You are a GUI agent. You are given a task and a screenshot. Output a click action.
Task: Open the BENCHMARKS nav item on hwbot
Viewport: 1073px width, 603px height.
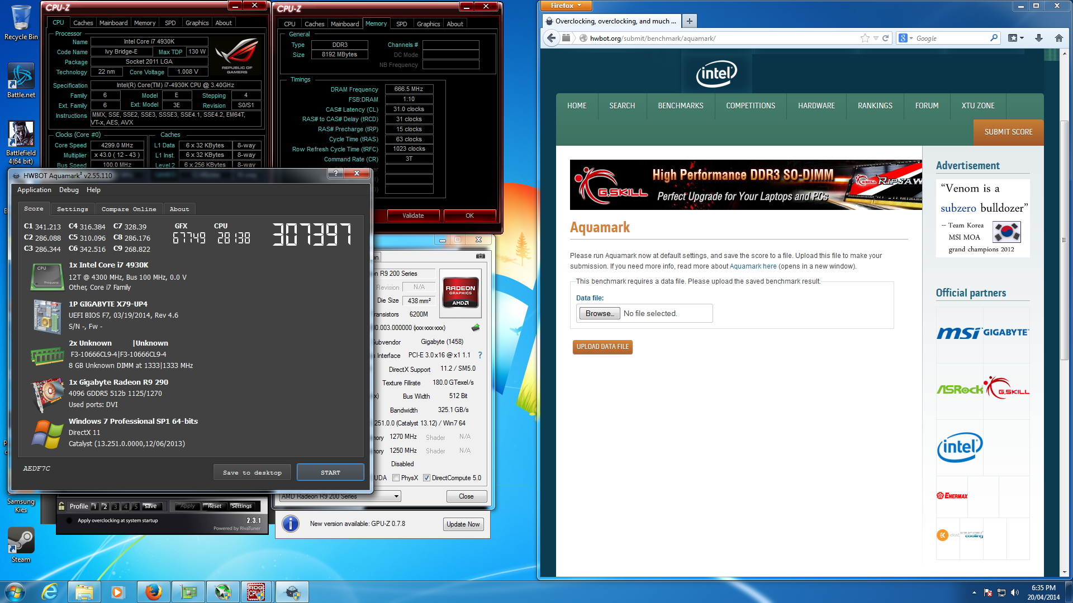pyautogui.click(x=680, y=106)
